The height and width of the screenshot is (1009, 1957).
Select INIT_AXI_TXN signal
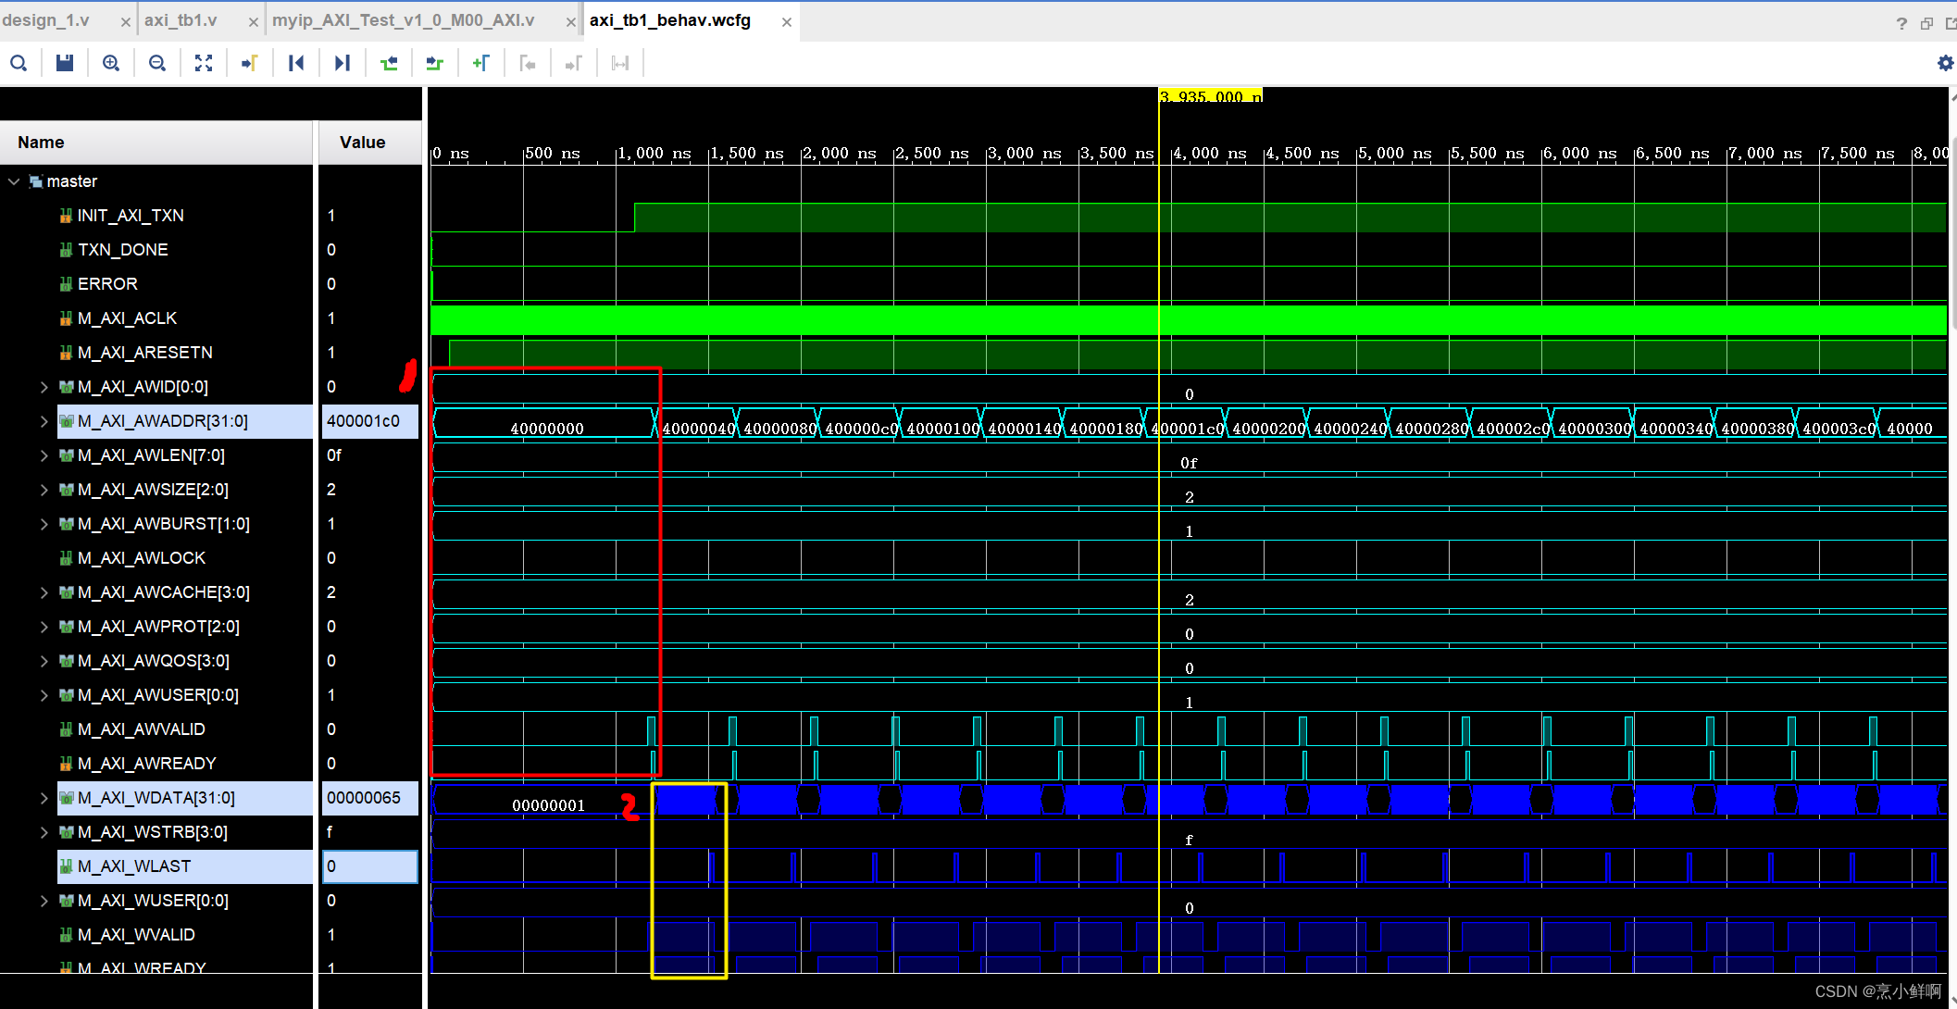pyautogui.click(x=131, y=216)
